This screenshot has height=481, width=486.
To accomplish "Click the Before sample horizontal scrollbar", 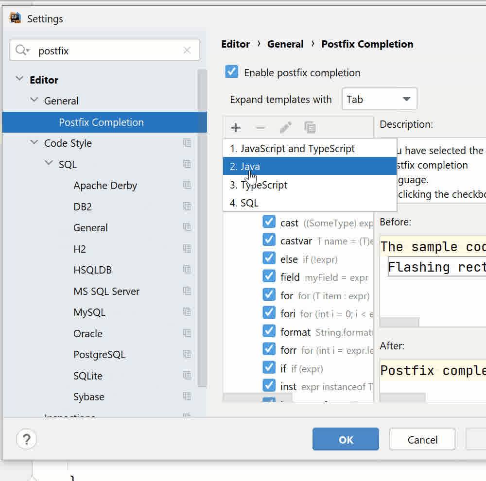I will [x=399, y=322].
